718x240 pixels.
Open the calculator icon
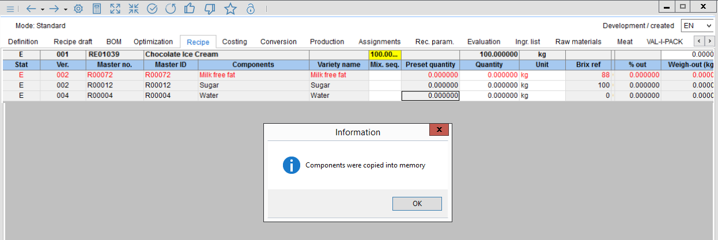pyautogui.click(x=97, y=9)
